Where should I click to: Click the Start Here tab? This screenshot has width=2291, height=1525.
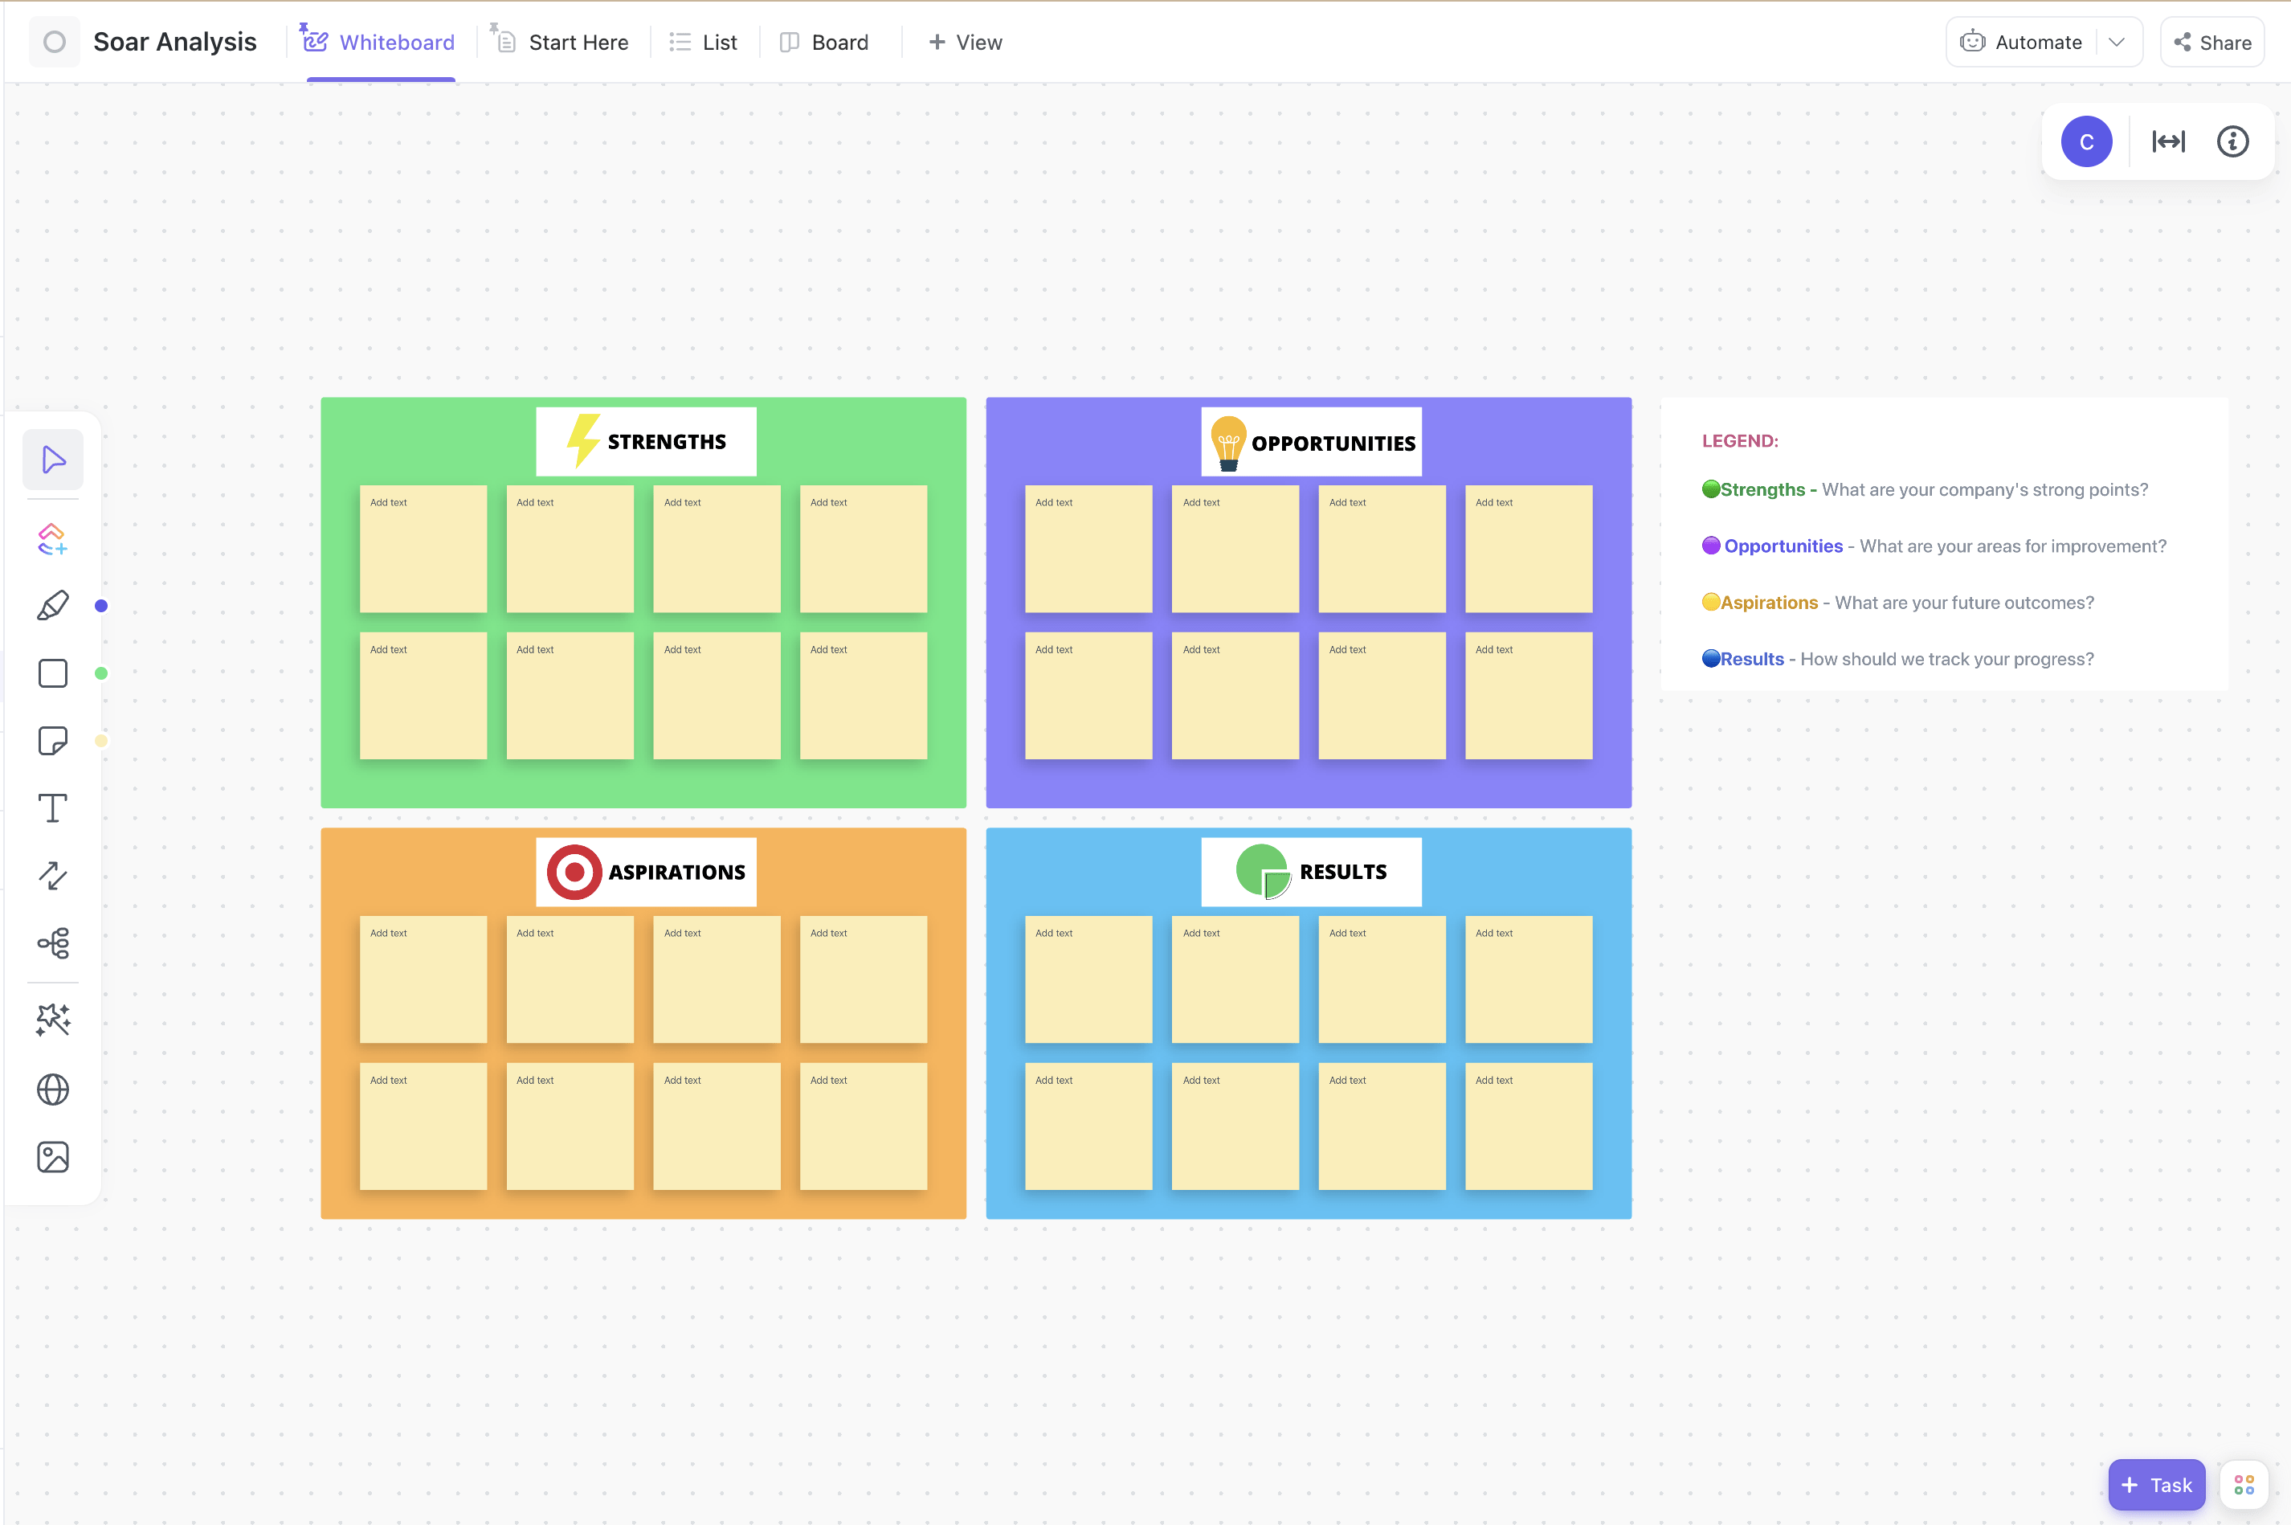[x=578, y=41]
